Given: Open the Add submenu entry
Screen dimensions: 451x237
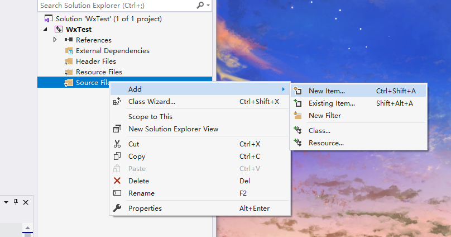Looking at the screenshot, I should (x=199, y=89).
